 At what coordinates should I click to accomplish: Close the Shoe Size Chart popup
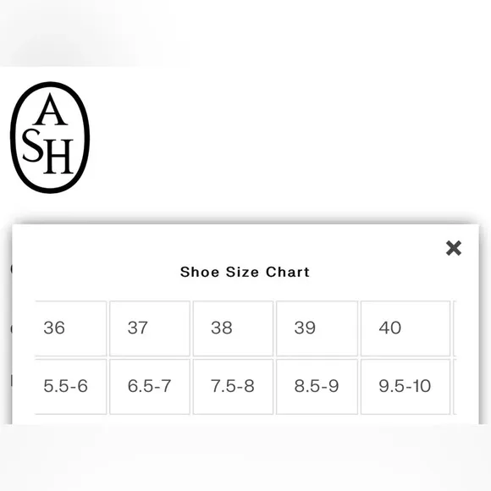[454, 248]
